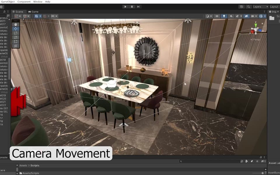Screen dimensions: 280x175
Task: Click the Inspector folder icon
Action: pyautogui.click(x=272, y=18)
